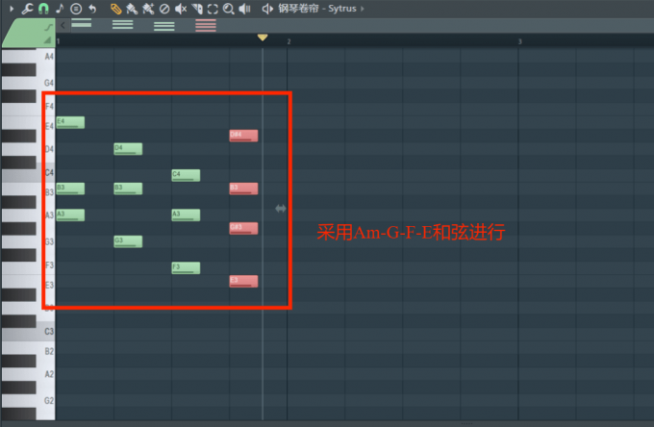Toggle the magnet snap-to-grid option
654x427 pixels.
point(43,9)
